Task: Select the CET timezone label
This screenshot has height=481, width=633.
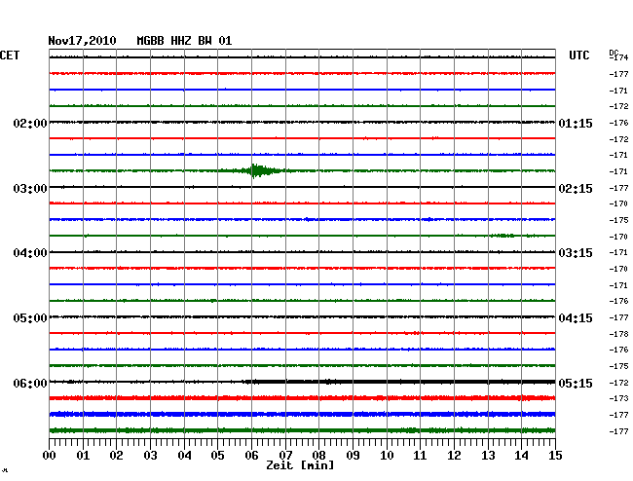Action: click(x=10, y=55)
